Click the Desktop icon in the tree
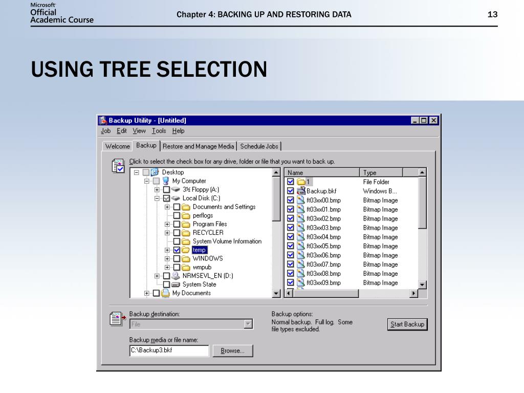Screen dimensions: 524x393 [155, 172]
